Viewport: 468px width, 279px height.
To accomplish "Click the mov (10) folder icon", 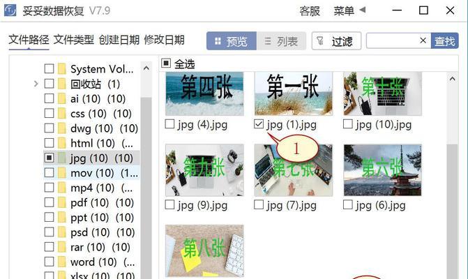I will point(62,173).
